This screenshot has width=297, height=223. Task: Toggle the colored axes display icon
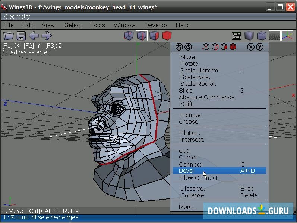[x=287, y=36]
